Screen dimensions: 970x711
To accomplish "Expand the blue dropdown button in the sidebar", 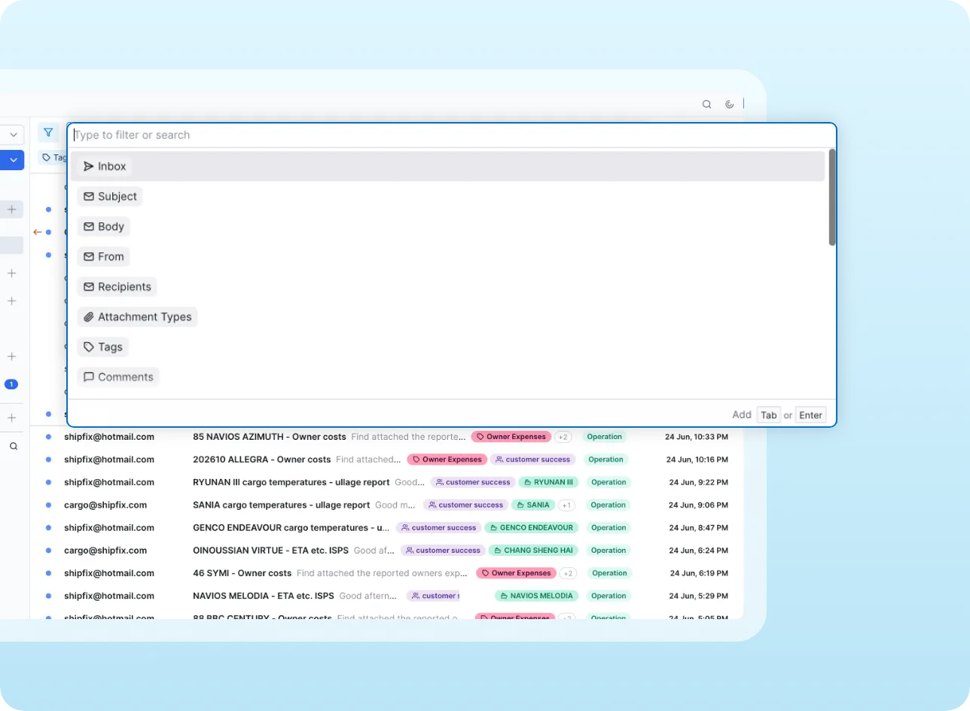I will pos(11,160).
